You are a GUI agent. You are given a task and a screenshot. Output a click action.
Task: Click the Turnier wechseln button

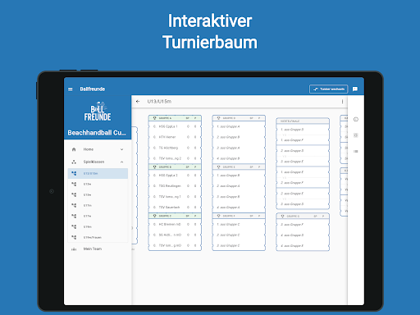click(328, 89)
